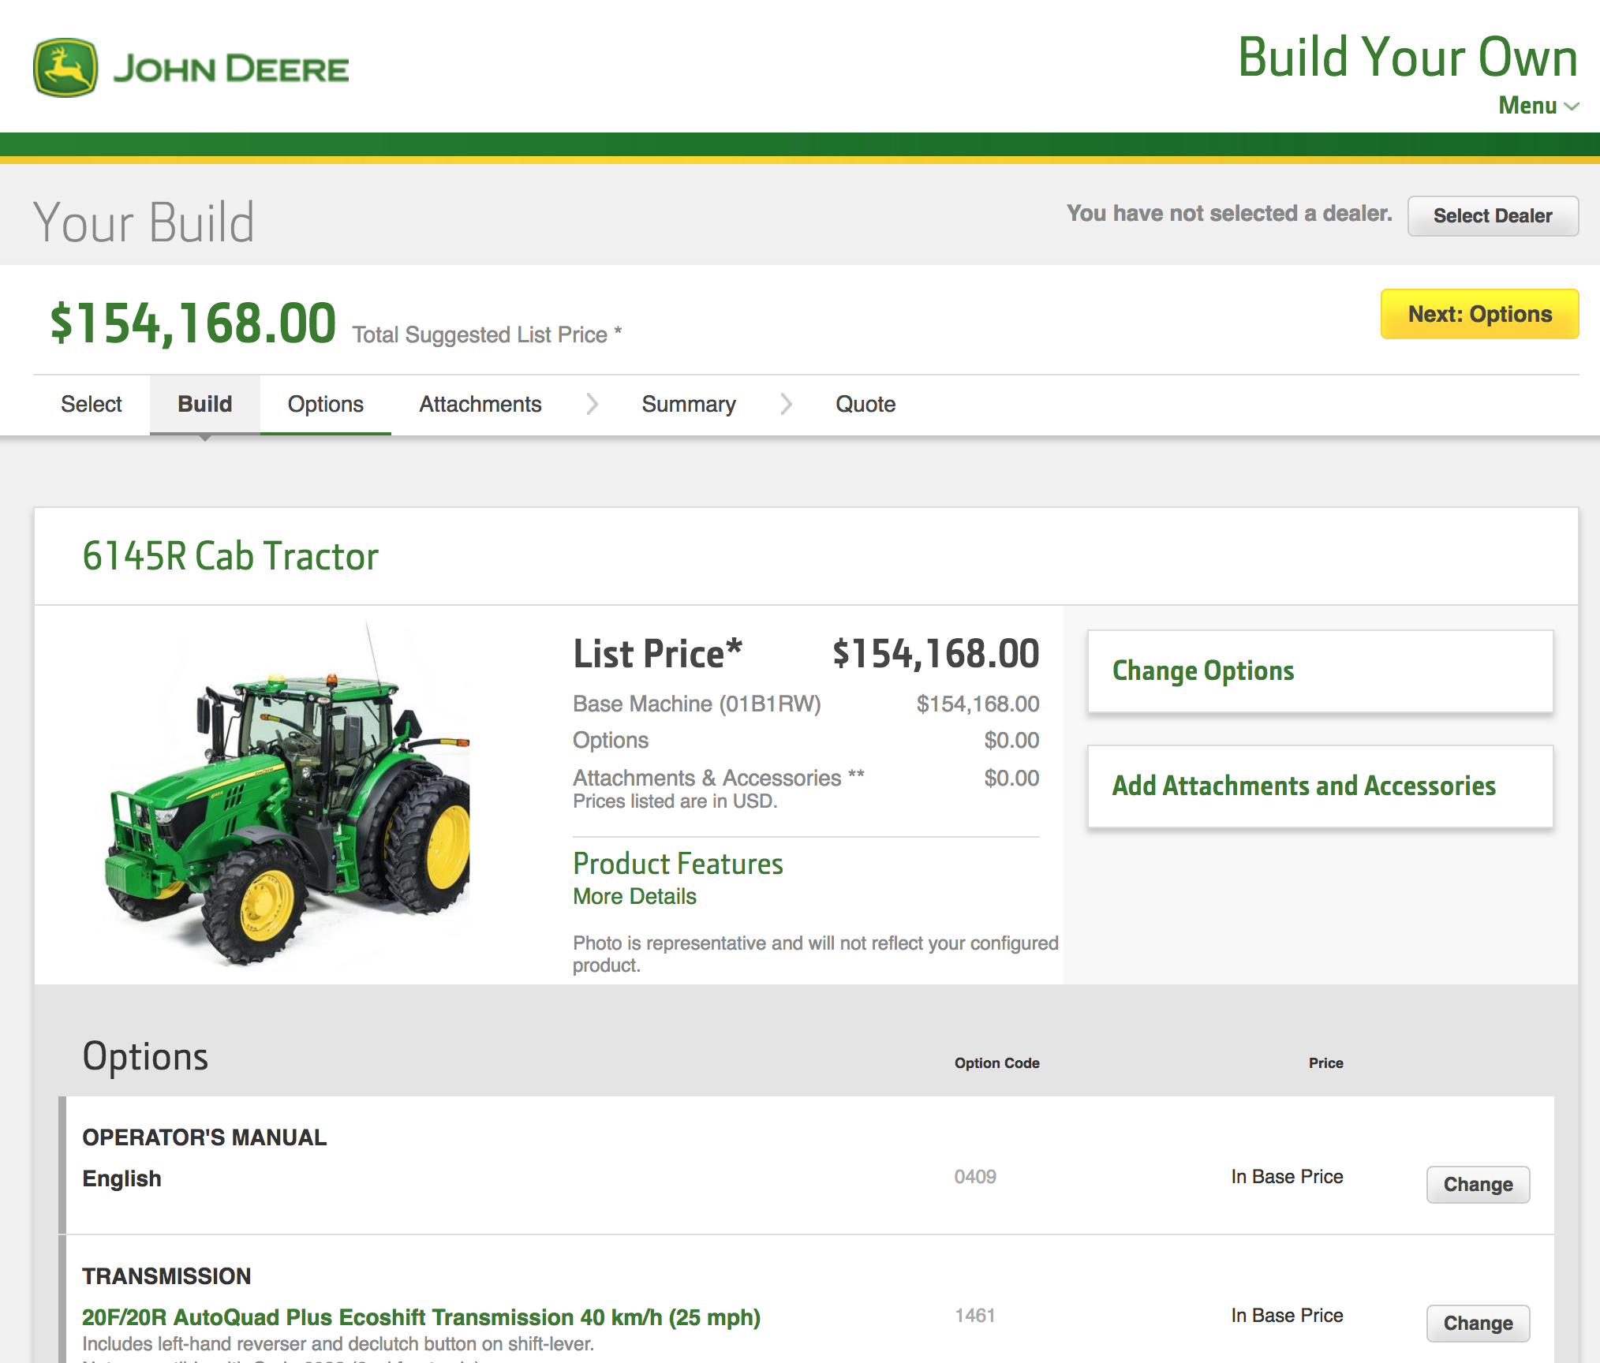
Task: Change the Transmission option
Action: tap(1477, 1324)
